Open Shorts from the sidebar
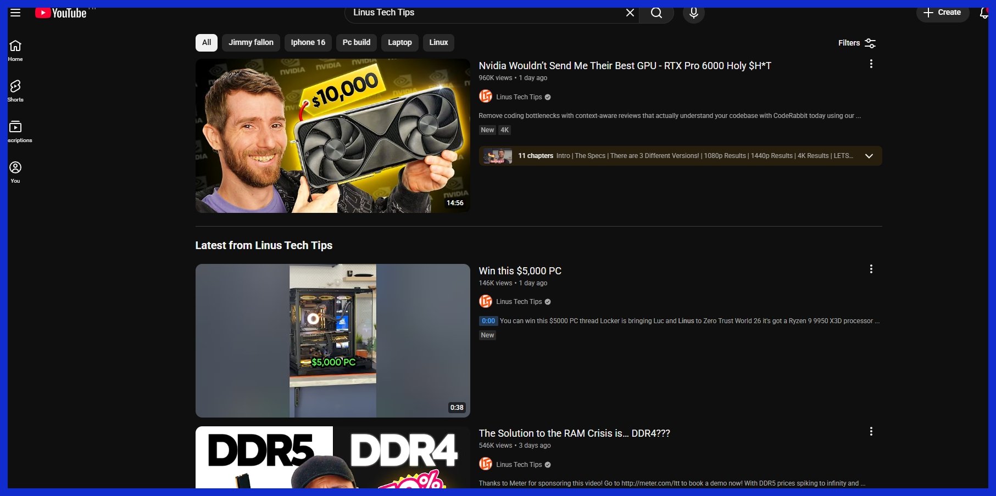Viewport: 996px width, 496px height. point(15,91)
